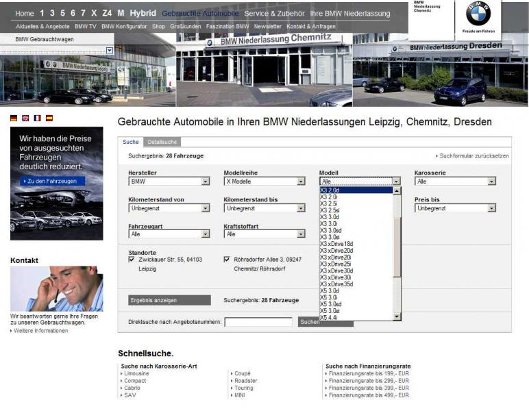Open dropdown arrow under BMW Gebrauchtwagen header

pyautogui.click(x=110, y=51)
